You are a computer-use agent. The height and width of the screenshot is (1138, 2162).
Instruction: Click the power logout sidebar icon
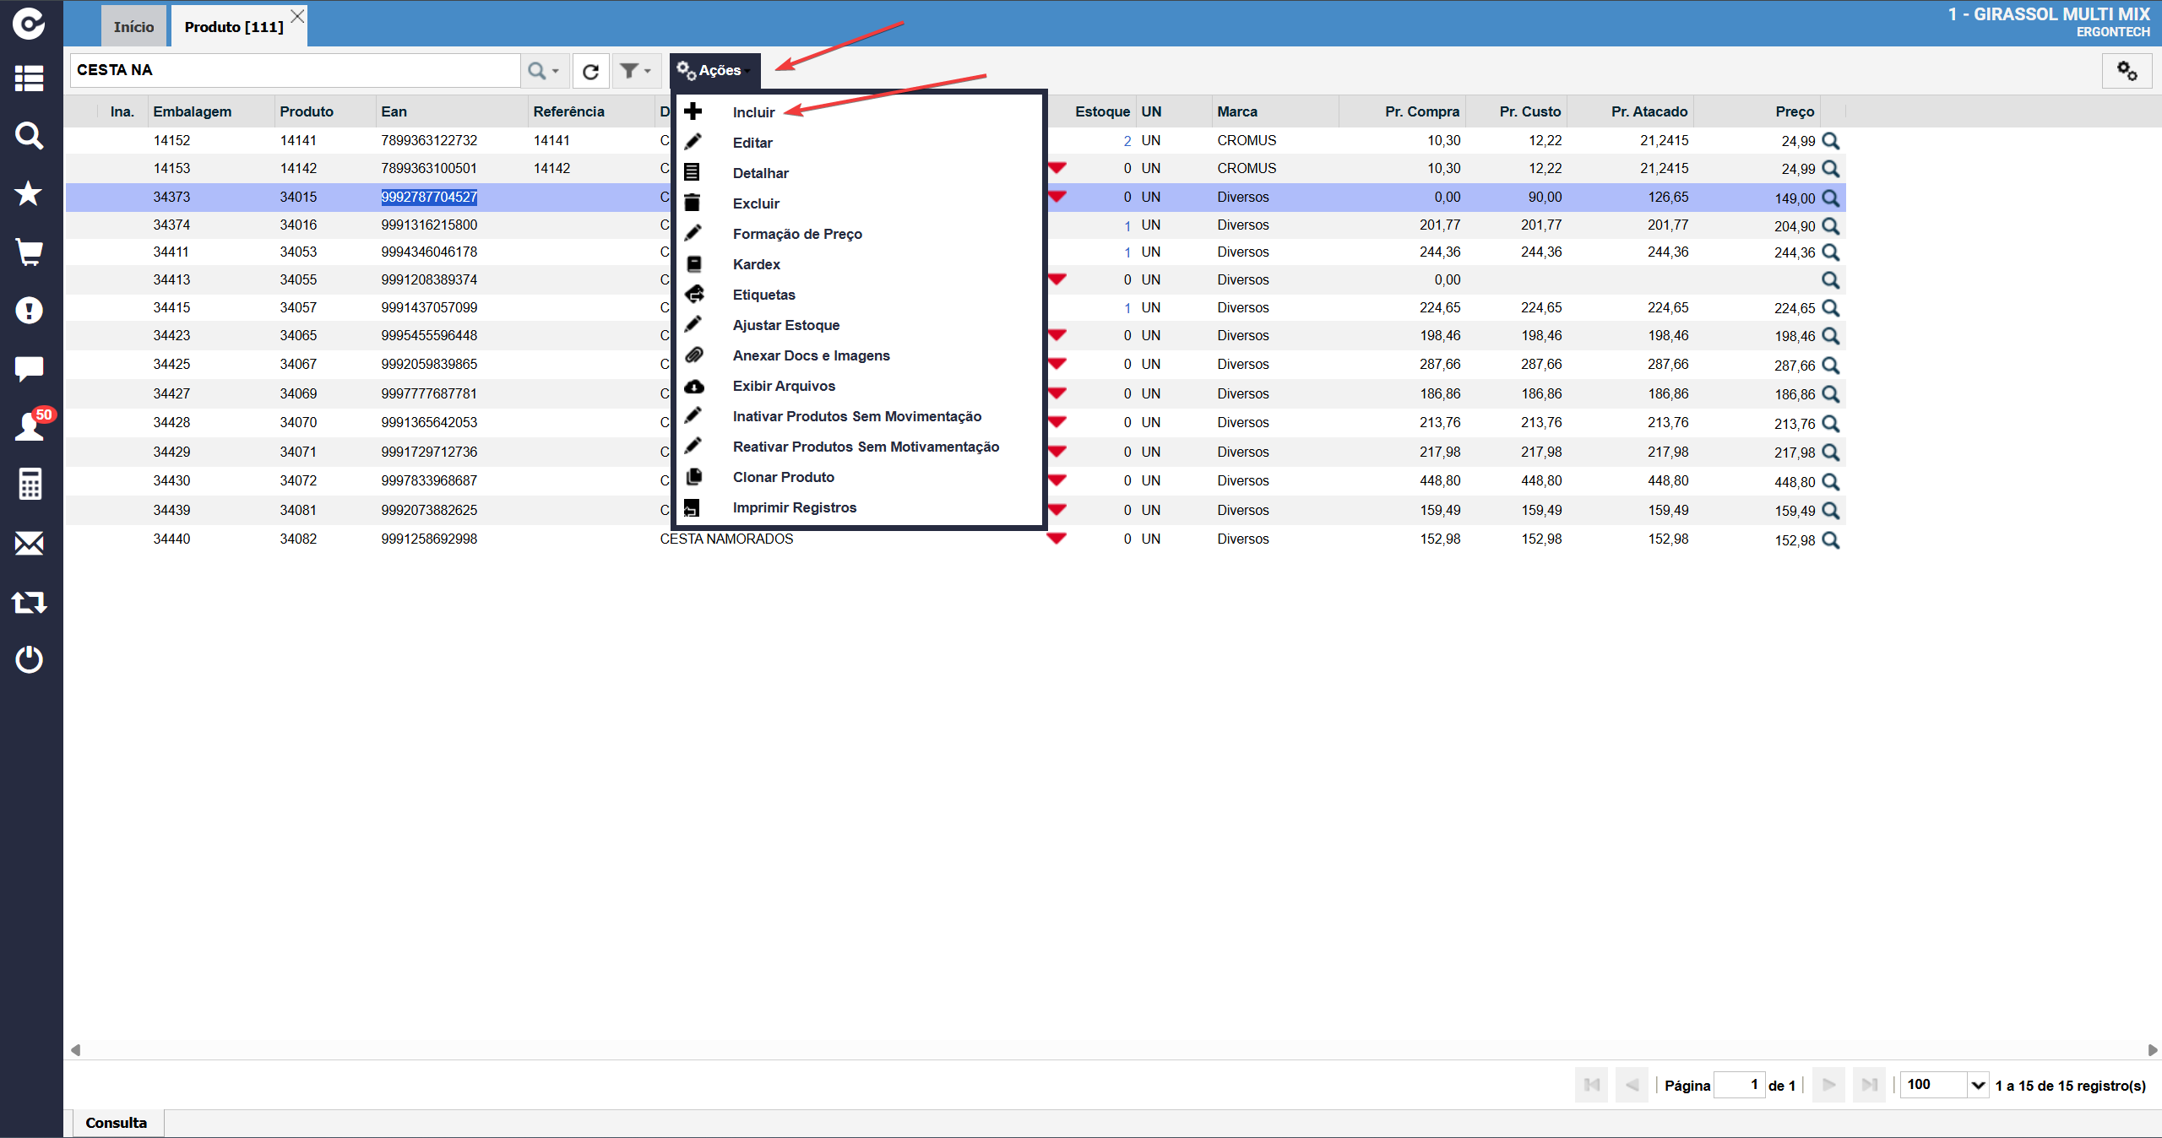click(x=30, y=658)
